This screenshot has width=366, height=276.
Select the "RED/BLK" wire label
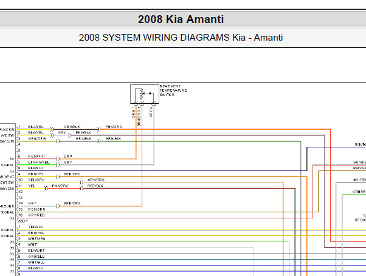[x=95, y=186]
